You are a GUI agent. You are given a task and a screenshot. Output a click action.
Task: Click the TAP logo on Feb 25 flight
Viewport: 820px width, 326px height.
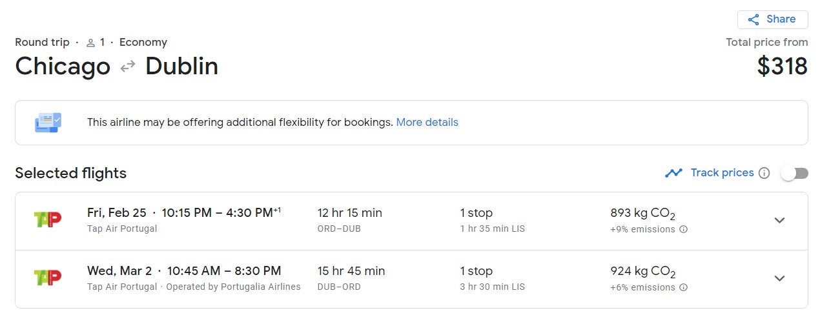[48, 219]
